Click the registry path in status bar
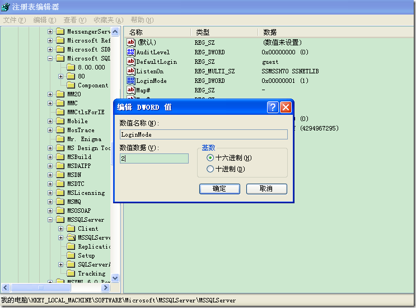 (118, 300)
